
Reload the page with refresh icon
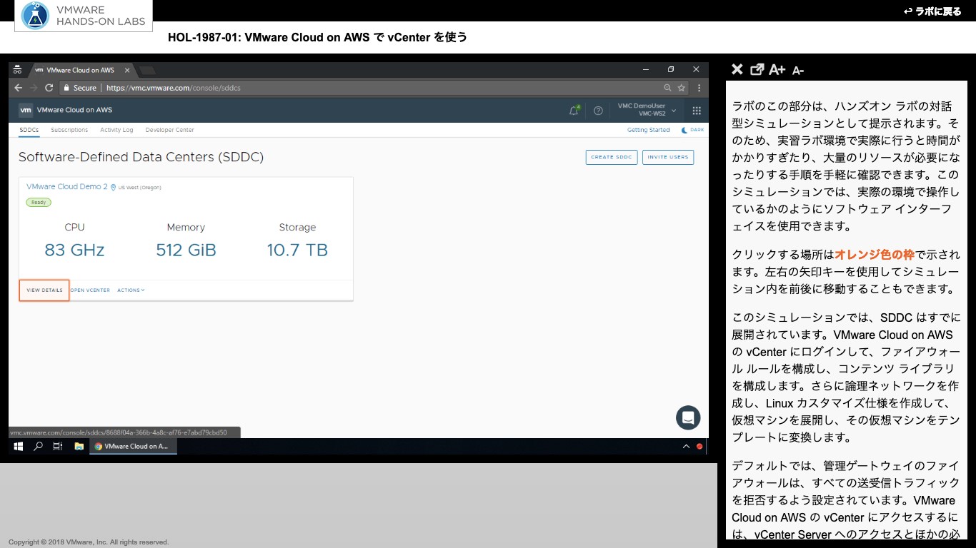49,88
